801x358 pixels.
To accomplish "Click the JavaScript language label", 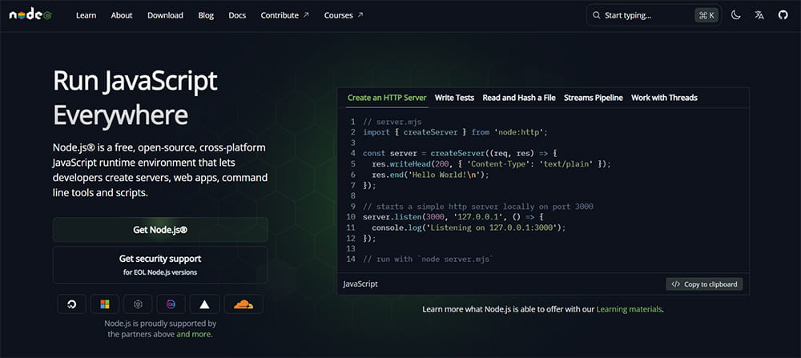I will pos(360,284).
